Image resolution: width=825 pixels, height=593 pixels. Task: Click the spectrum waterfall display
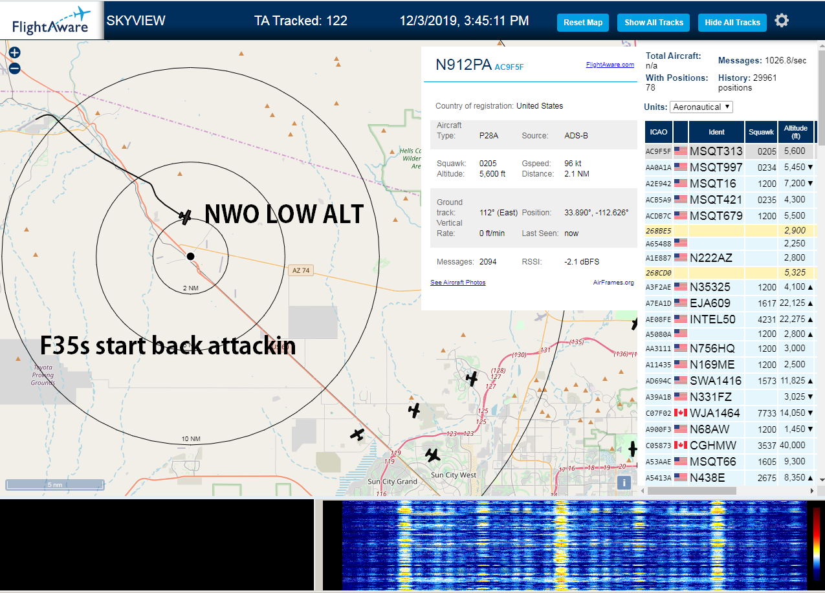[x=575, y=544]
